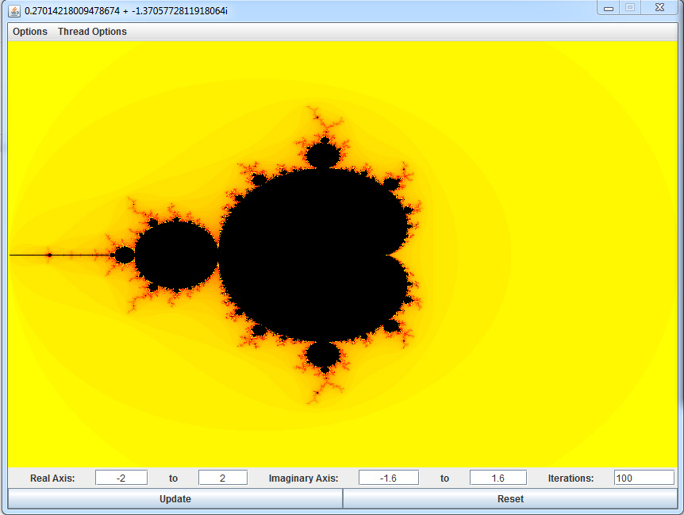Click the tiny mini-Mandelbrot on the far-left spike

[x=49, y=256]
